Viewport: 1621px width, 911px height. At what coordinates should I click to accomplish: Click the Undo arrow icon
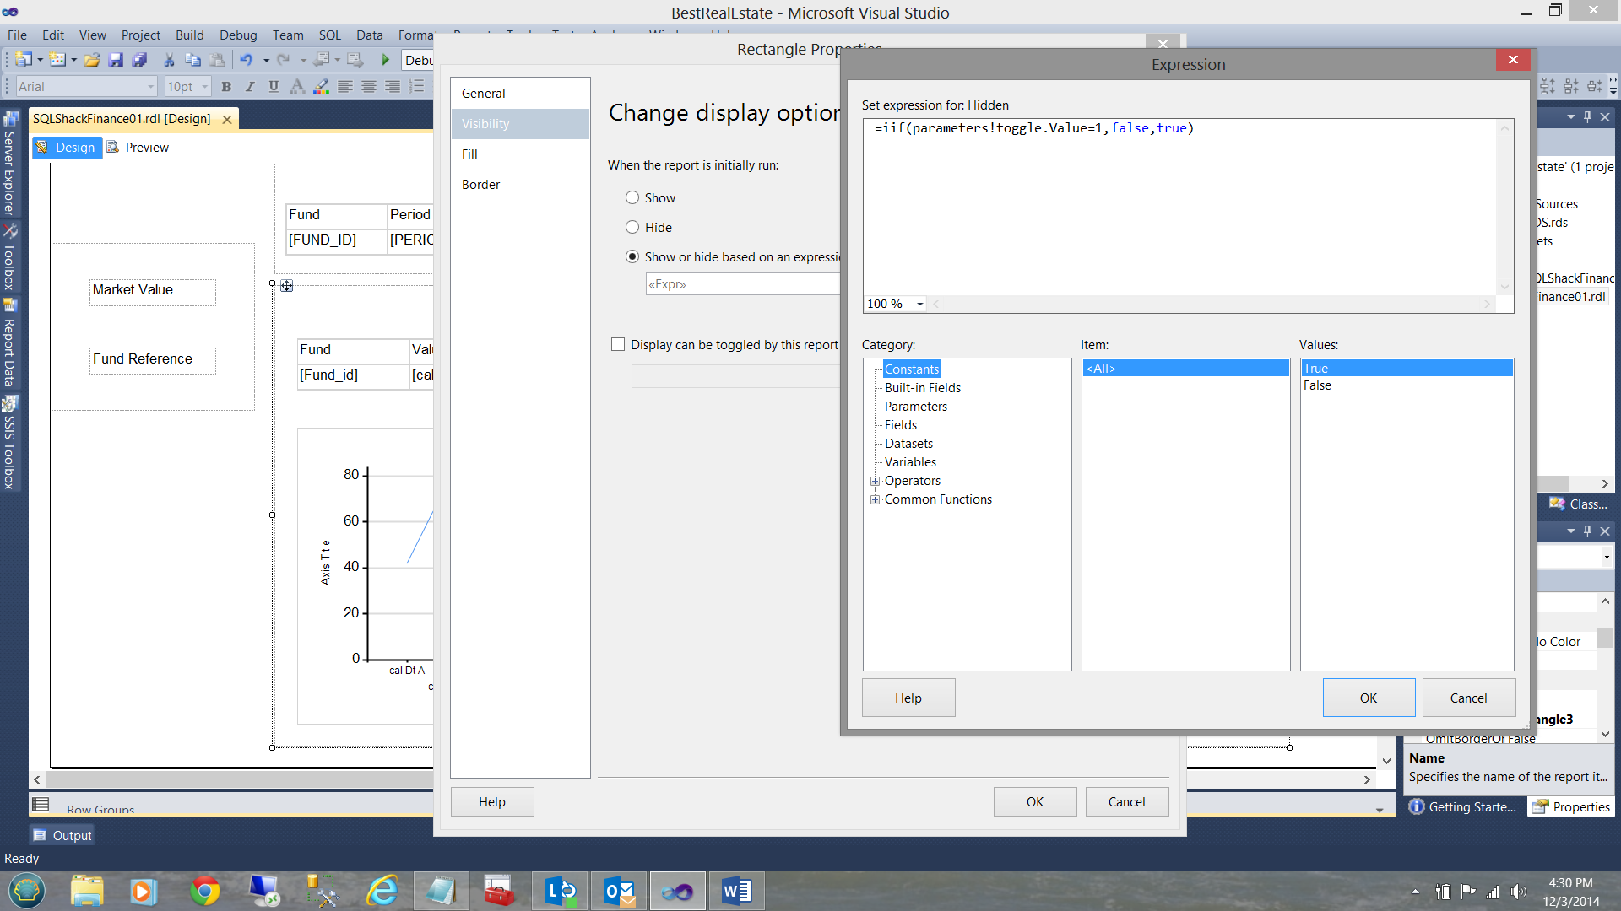click(246, 60)
